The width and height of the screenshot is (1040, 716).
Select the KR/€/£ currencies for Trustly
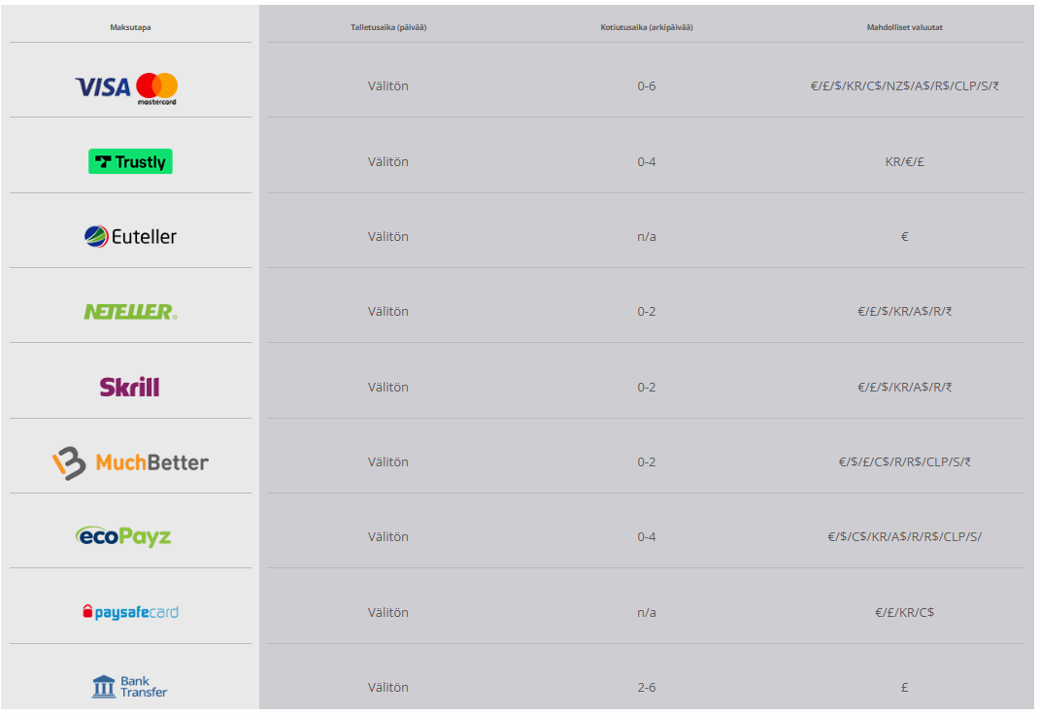905,161
